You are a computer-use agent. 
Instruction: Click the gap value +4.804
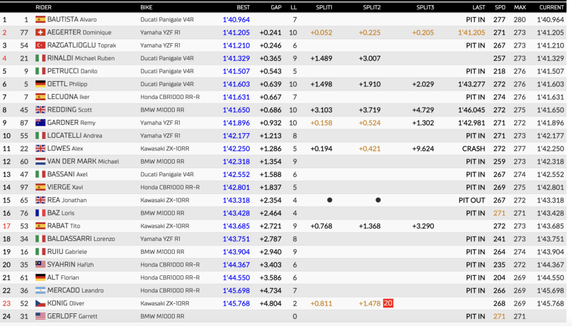(271, 303)
